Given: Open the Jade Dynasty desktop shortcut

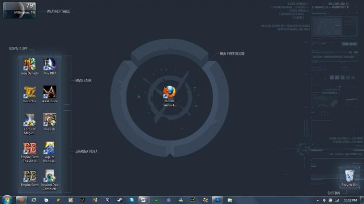Looking at the screenshot, I should pyautogui.click(x=30, y=64).
